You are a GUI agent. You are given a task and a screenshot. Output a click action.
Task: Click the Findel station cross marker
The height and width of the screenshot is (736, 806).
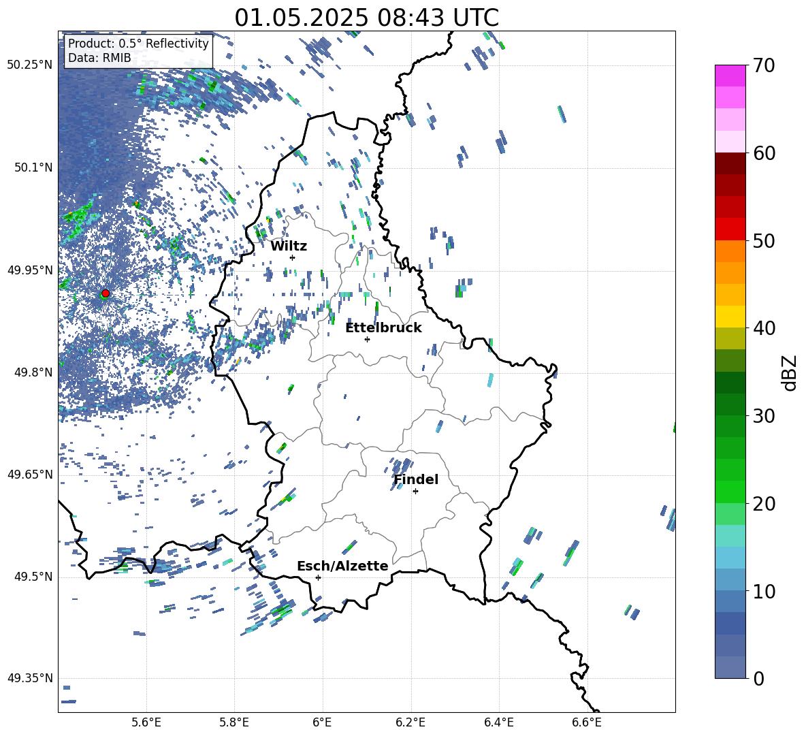tap(415, 492)
